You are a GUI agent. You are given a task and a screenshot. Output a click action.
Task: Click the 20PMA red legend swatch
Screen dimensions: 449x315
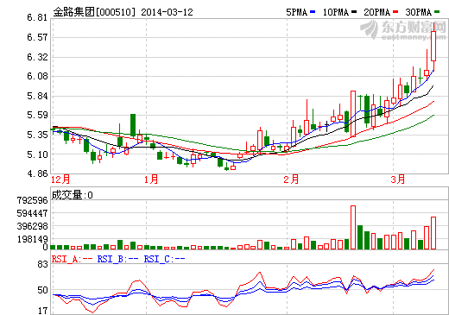click(x=395, y=12)
